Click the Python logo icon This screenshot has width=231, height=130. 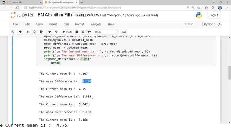click(x=199, y=15)
